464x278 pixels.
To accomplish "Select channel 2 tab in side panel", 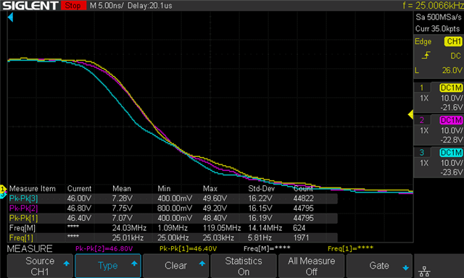I will [x=422, y=120].
